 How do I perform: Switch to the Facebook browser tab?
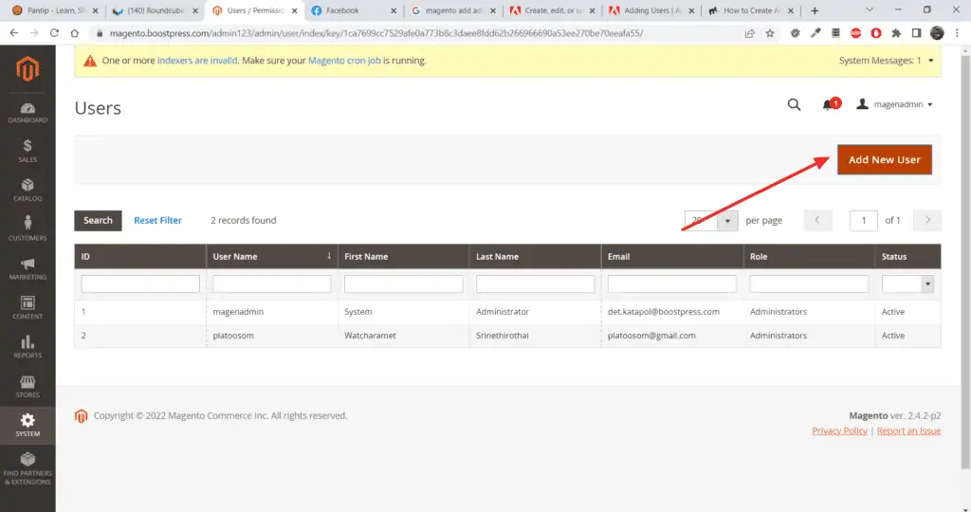pyautogui.click(x=354, y=10)
